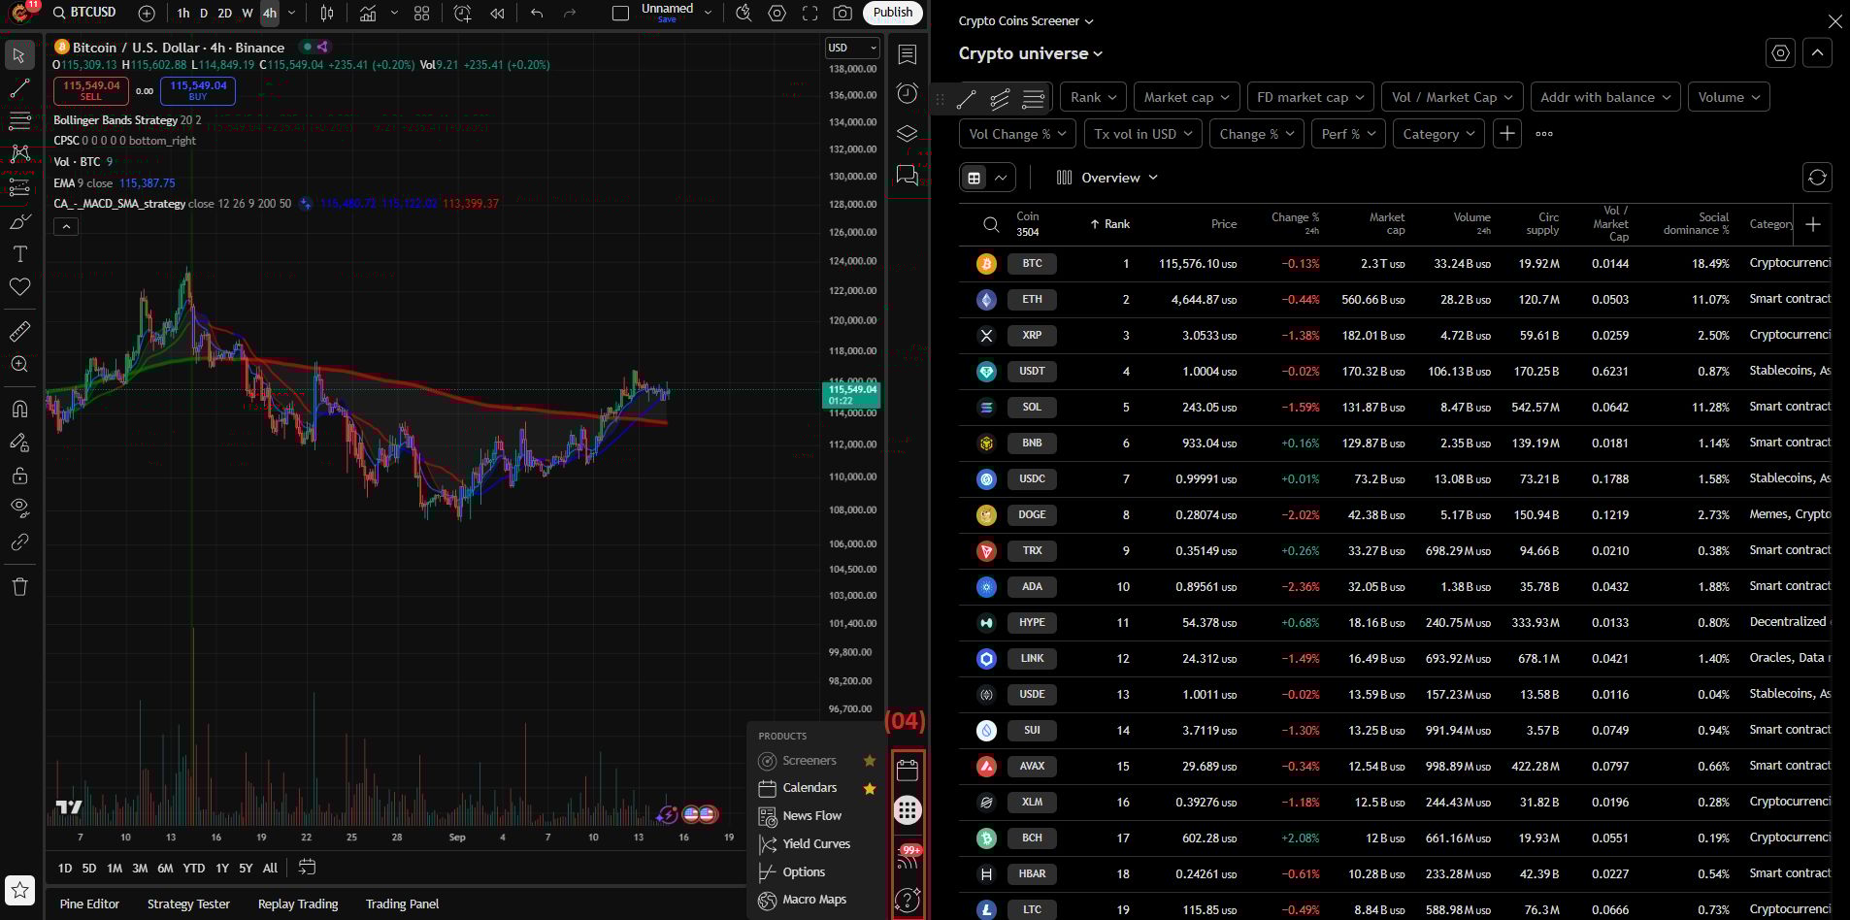The image size is (1850, 920).
Task: Toggle the favorites toolbar star at bottom-left
Action: (x=19, y=890)
